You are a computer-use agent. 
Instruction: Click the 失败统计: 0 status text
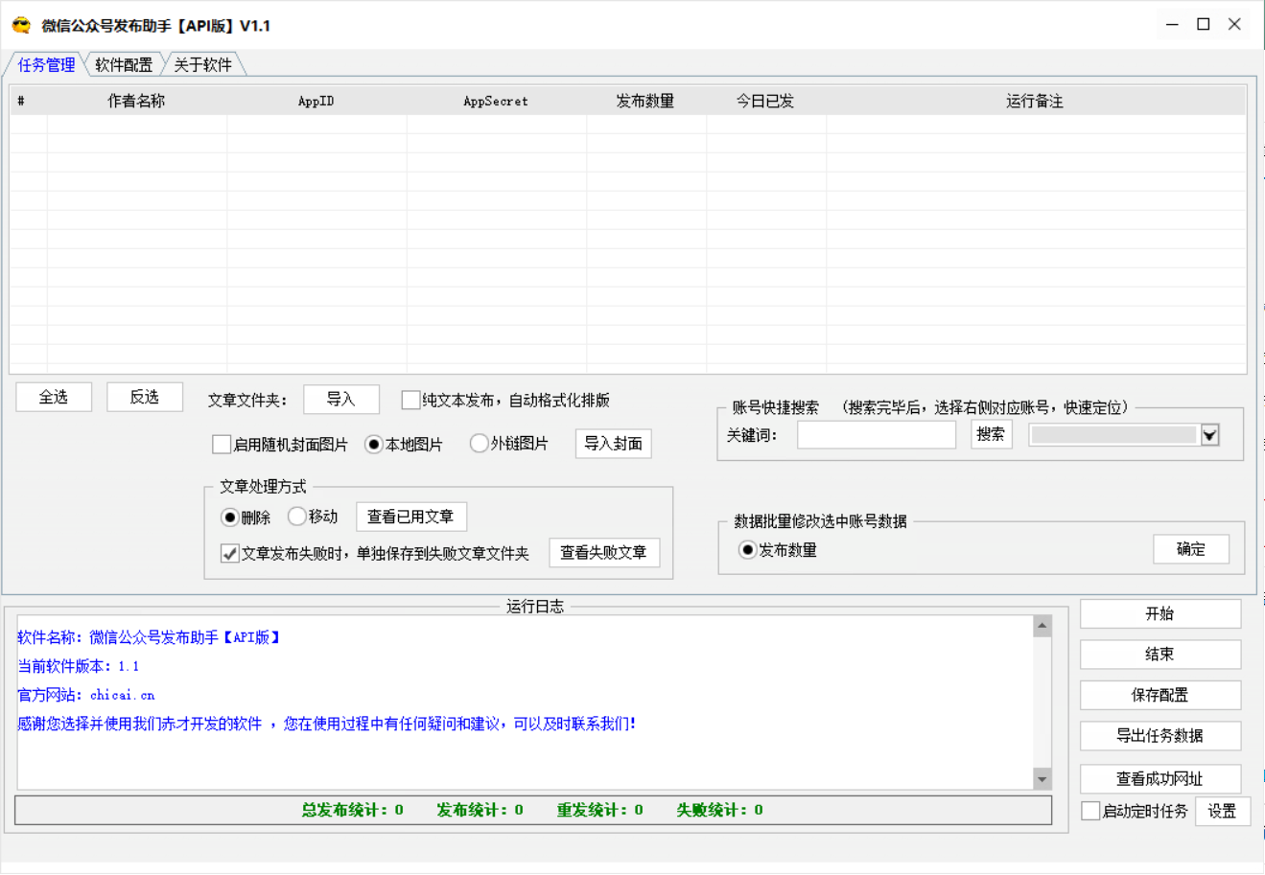click(720, 810)
